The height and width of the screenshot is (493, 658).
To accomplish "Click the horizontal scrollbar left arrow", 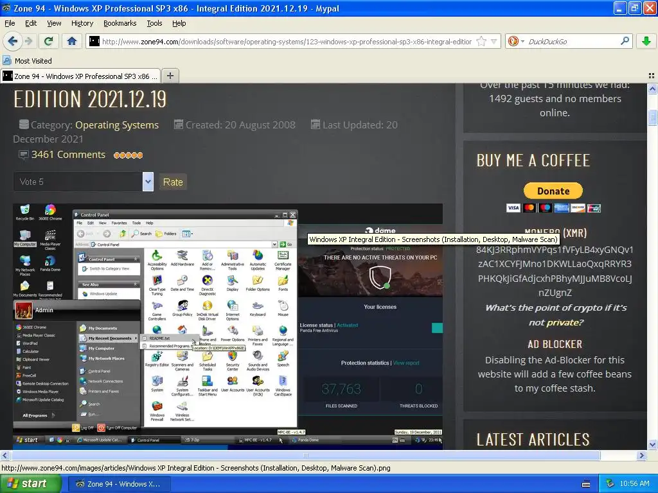I will (4, 455).
